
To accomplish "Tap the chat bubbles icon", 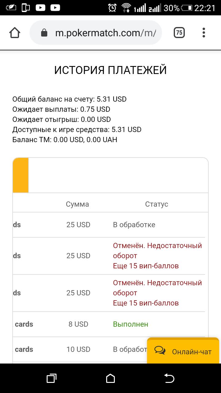I will (160, 350).
